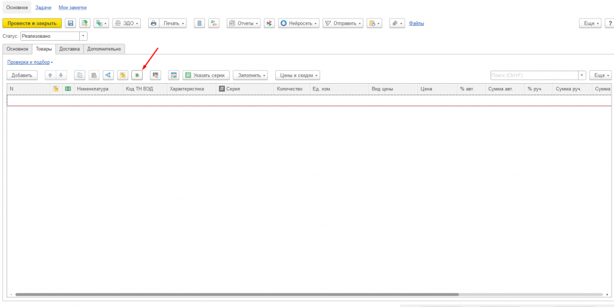Click the barcode scanner icon
The image size is (614, 307).
point(155,75)
